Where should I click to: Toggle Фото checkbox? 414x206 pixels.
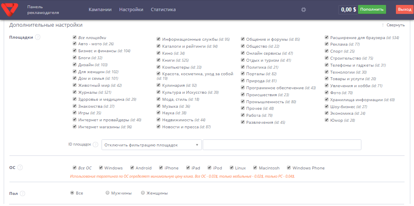click(326, 93)
